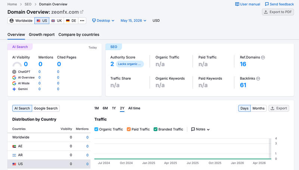Click the Google icon for AI Mode
Viewport: 299px width, 170px height.
[14, 83]
